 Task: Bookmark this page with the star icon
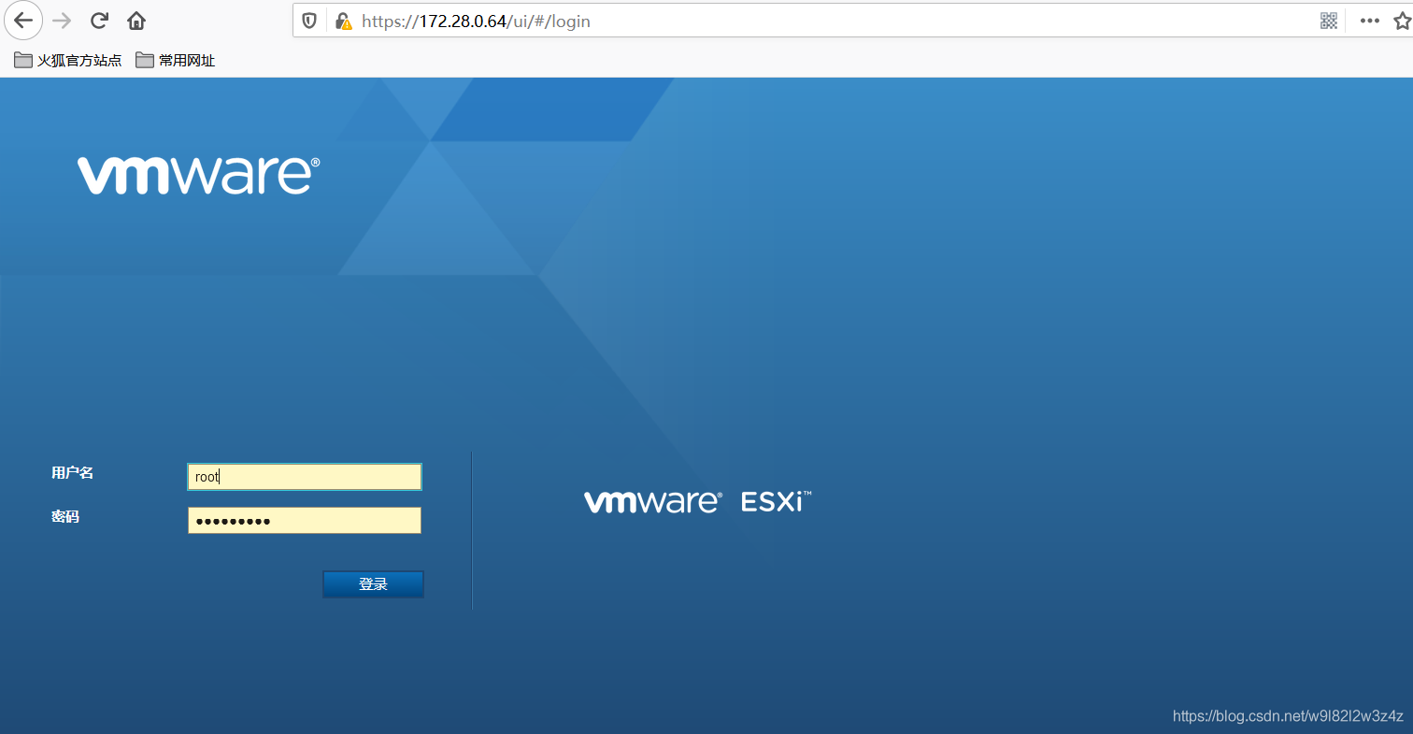[x=1402, y=21]
